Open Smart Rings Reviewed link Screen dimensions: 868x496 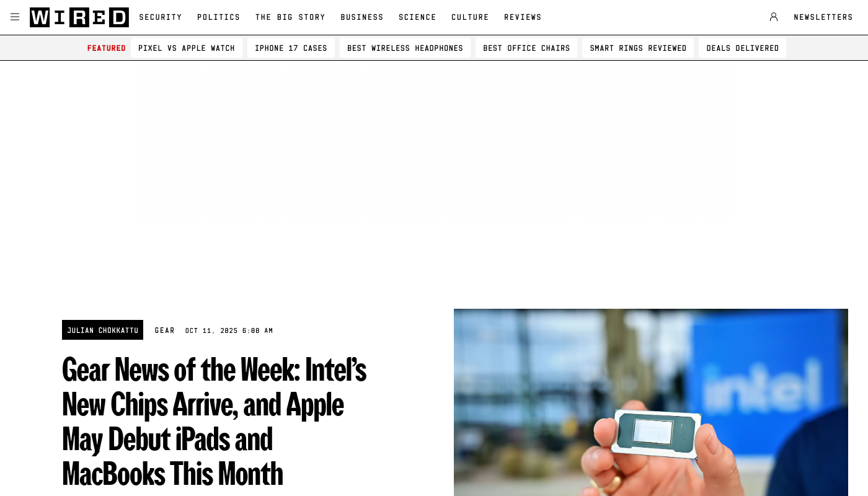coord(638,48)
